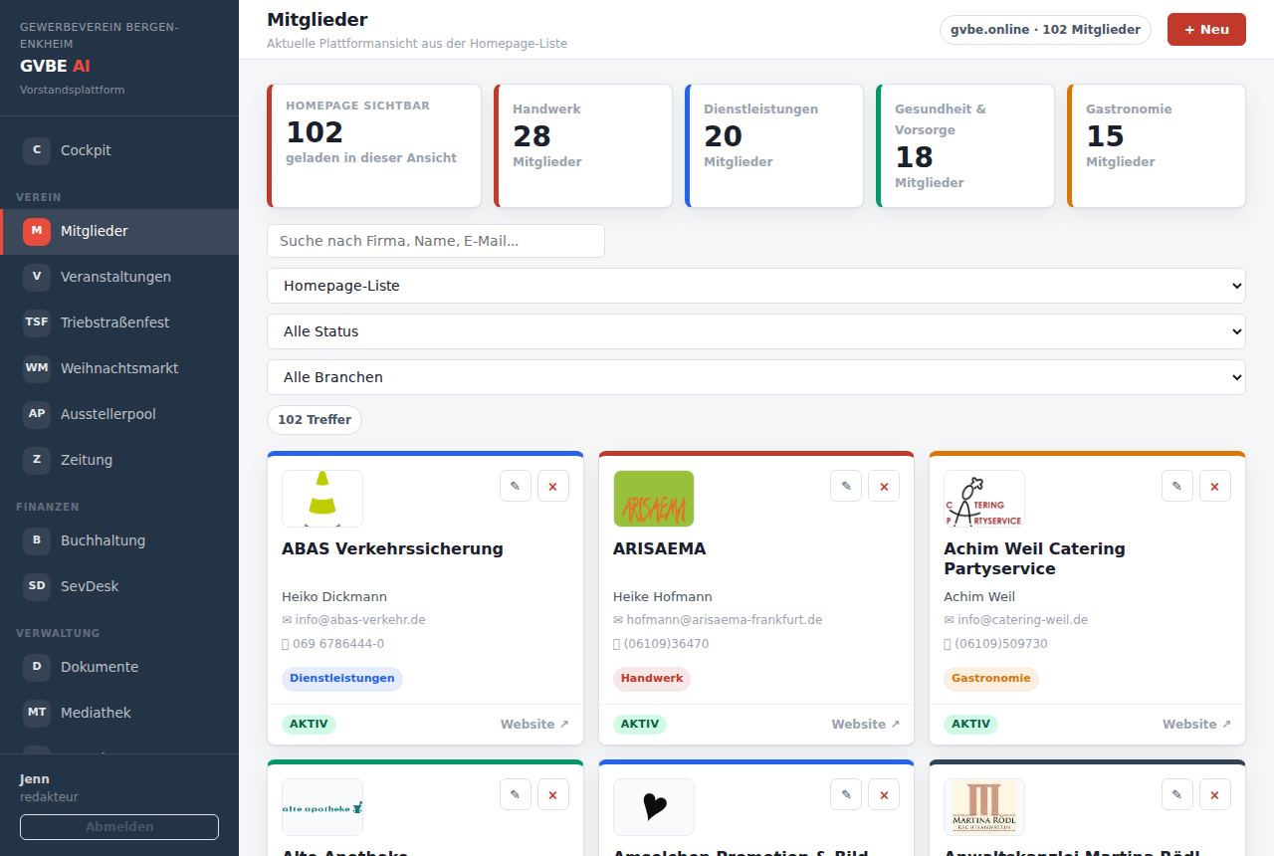Screen dimensions: 1274x856
Task: Edit the ARISAEMA member card
Action: click(846, 486)
